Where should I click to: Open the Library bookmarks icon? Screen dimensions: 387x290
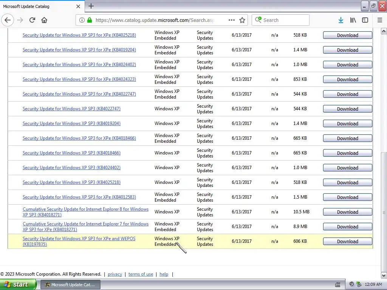[x=353, y=20]
